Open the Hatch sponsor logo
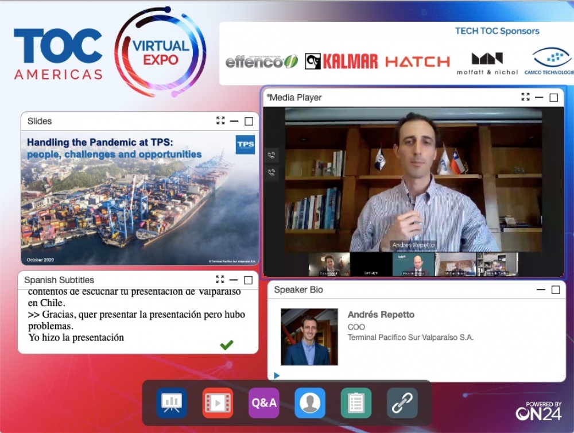The height and width of the screenshot is (433, 574). point(418,61)
